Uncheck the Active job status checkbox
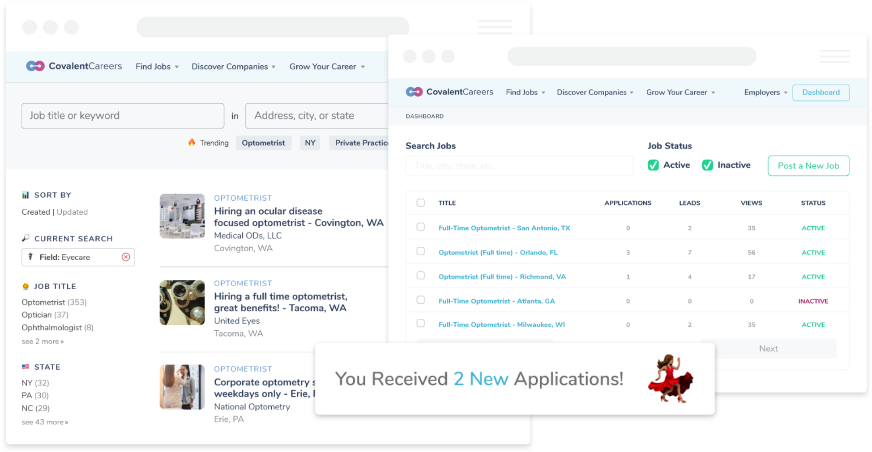The width and height of the screenshot is (872, 452). [653, 165]
